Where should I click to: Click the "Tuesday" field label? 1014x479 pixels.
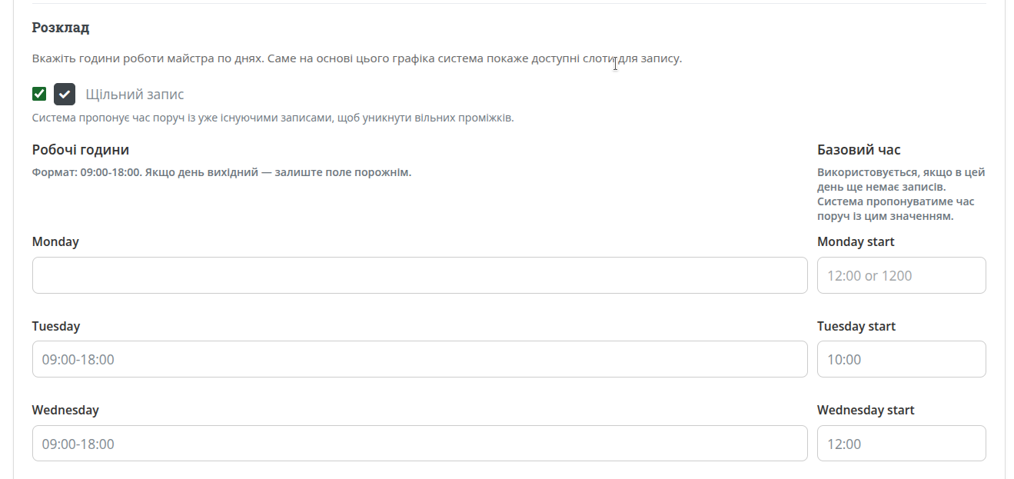coord(56,326)
